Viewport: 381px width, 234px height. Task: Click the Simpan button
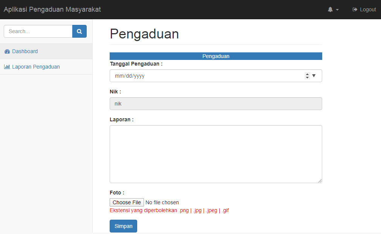tap(123, 226)
